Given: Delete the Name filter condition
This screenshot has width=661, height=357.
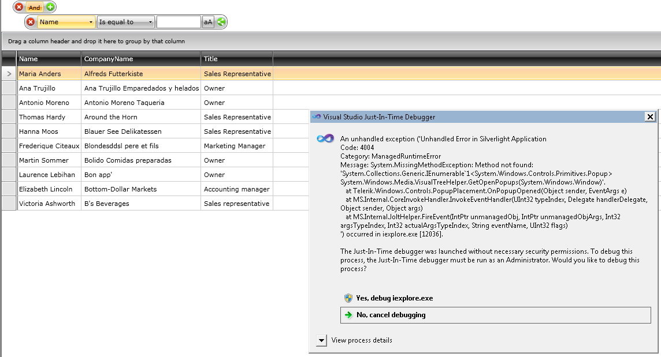Looking at the screenshot, I should click(31, 22).
